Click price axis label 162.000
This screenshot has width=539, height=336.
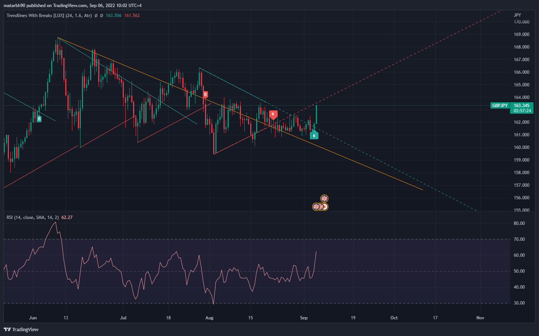pos(522,122)
